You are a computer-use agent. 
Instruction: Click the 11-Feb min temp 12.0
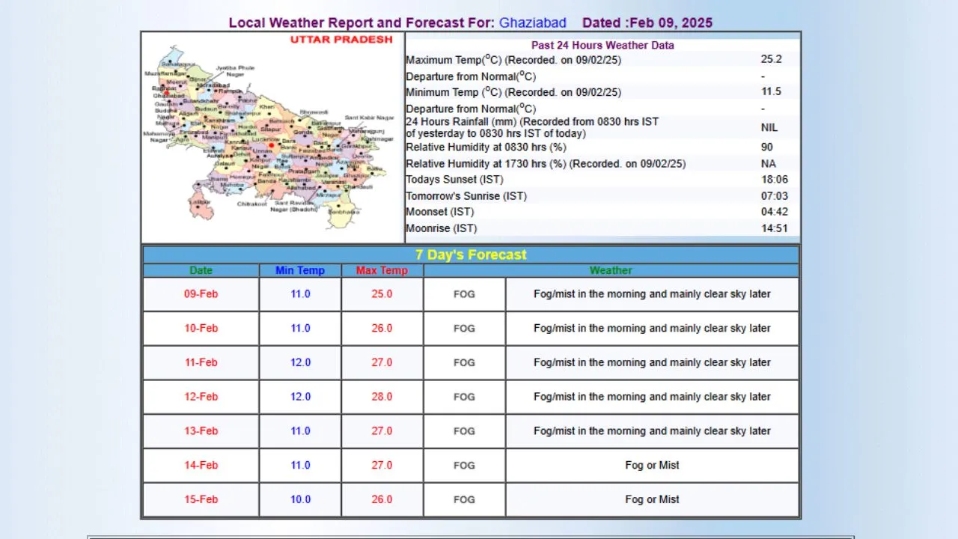coord(300,362)
